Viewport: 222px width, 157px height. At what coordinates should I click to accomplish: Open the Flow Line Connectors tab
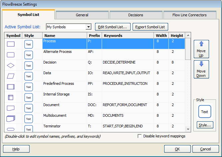click(x=189, y=15)
